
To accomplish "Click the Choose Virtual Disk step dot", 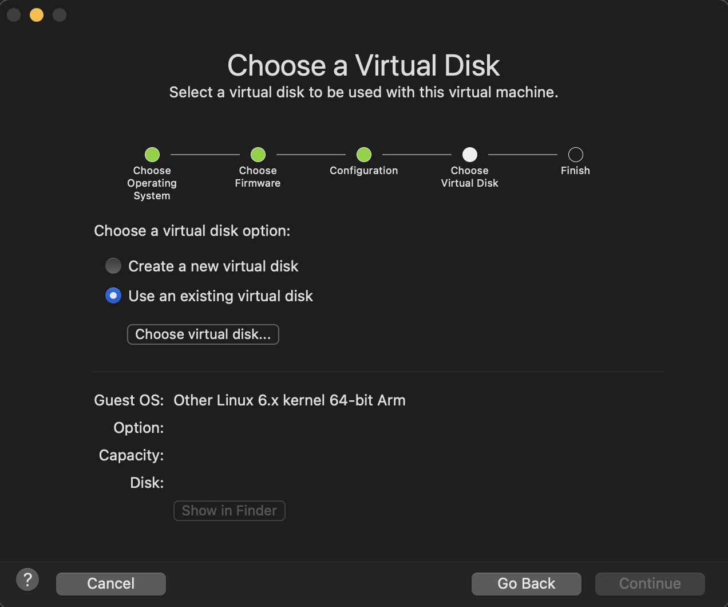I will click(x=470, y=155).
